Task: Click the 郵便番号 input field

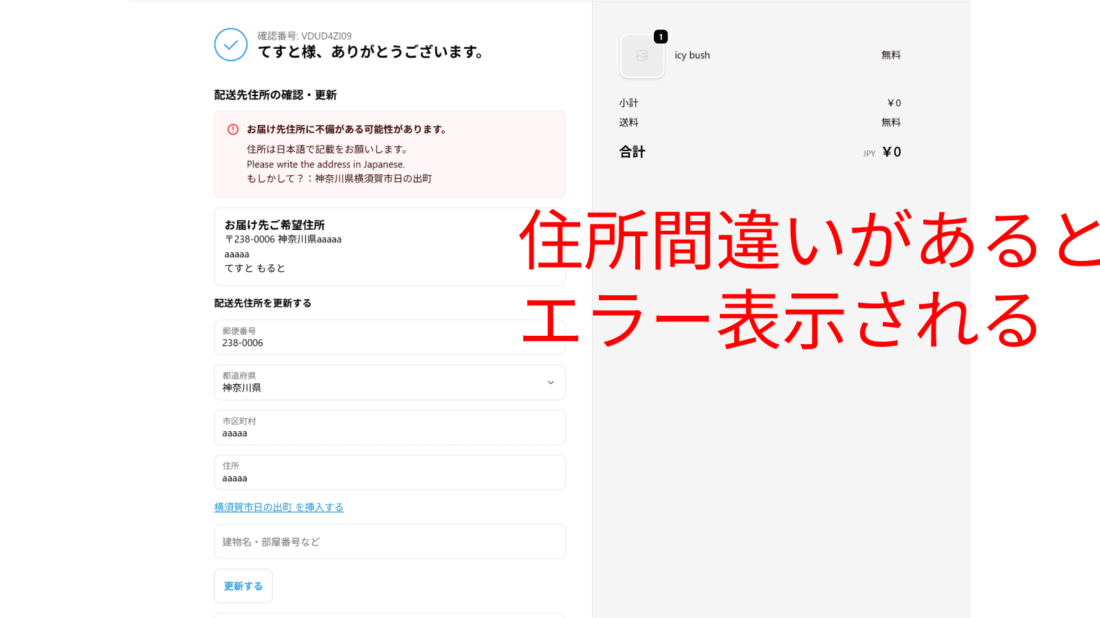Action: click(390, 337)
